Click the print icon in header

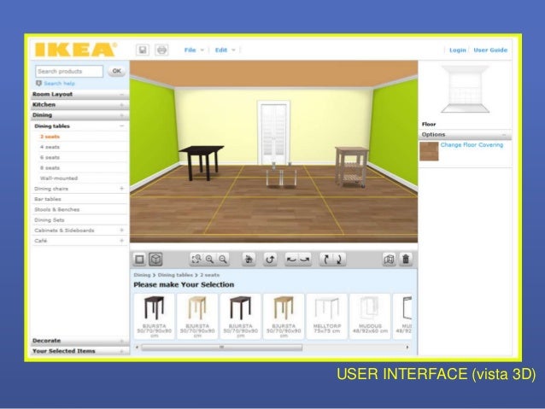pos(161,50)
